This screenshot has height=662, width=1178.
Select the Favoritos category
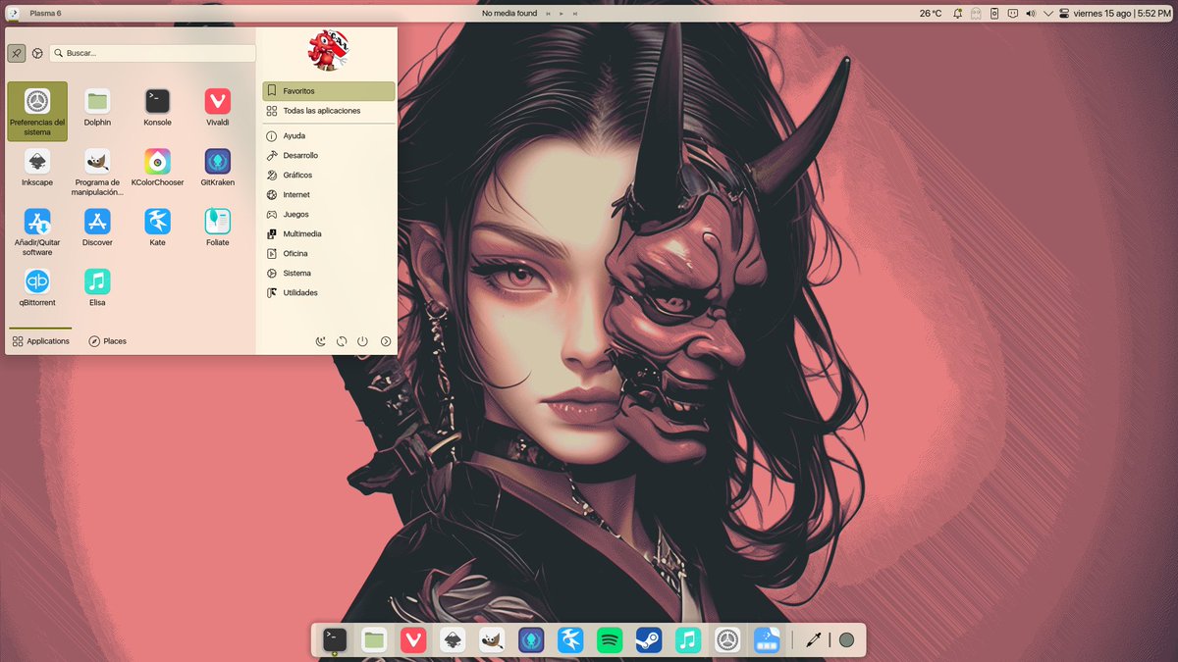(329, 91)
